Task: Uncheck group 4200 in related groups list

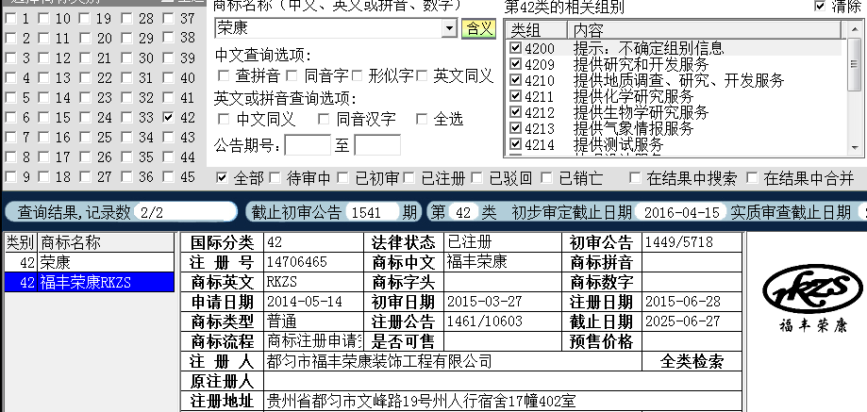Action: coord(516,48)
